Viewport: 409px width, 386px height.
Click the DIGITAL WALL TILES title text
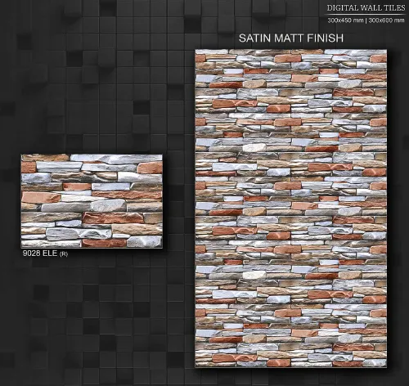tap(366, 8)
